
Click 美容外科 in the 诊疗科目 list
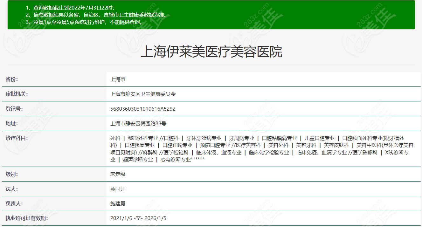(278, 145)
